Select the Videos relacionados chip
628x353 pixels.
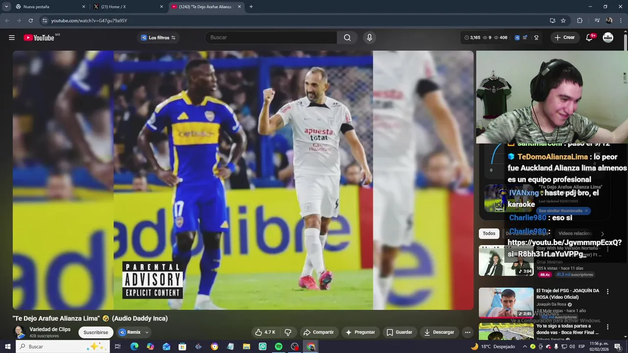[575, 233]
